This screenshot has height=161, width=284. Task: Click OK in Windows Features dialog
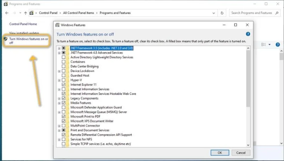(220, 153)
